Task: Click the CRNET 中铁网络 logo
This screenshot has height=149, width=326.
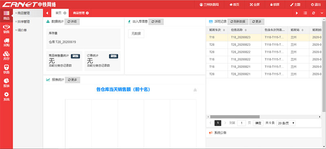Action: 29,4
